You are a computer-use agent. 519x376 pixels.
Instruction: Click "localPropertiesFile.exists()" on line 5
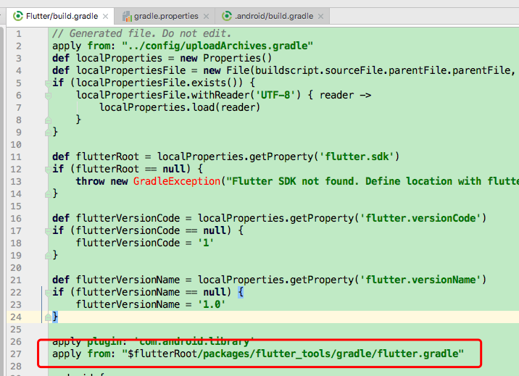click(x=156, y=83)
